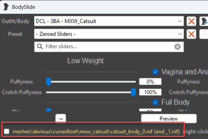Click the Crotch Puffyness 100% value box
Image resolution: width=208 pixels, height=139 pixels.
pos(150,92)
